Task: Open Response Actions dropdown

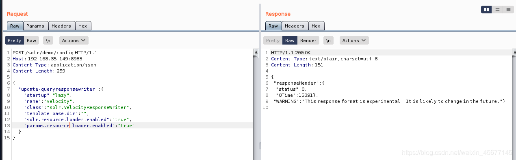Action: click(354, 41)
